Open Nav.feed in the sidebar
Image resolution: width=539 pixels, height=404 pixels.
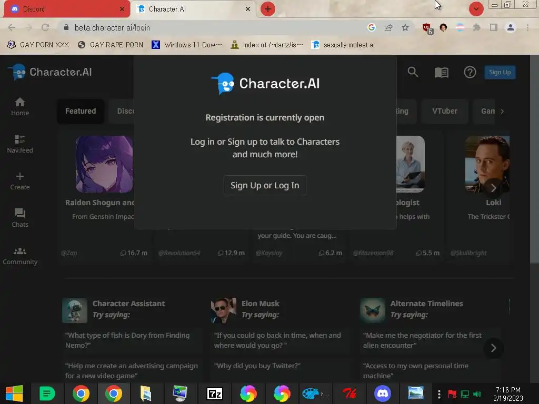[x=20, y=144]
